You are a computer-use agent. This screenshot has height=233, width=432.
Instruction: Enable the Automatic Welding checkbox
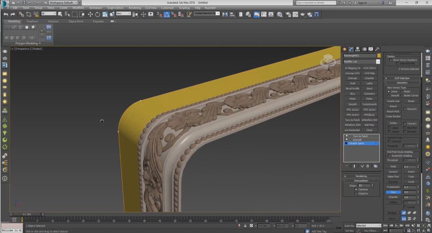tap(390, 156)
